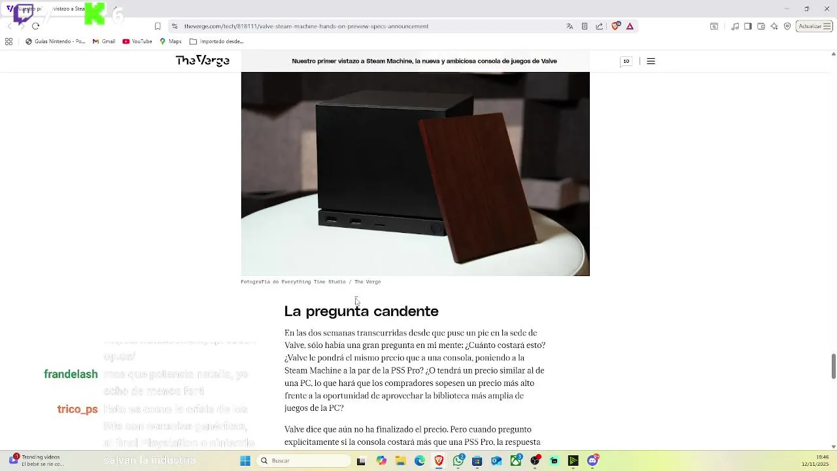This screenshot has height=471, width=837.
Task: Open Brave Rewards triangle icon
Action: pos(630,26)
